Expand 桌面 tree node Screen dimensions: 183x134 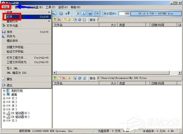coord(4,95)
